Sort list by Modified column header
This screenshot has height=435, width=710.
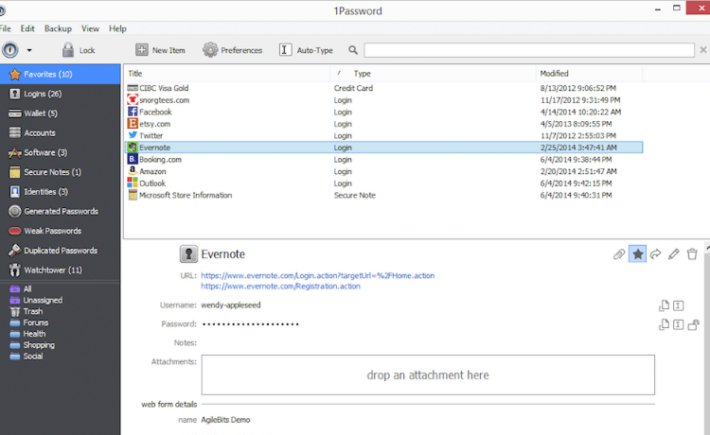pyautogui.click(x=590, y=73)
